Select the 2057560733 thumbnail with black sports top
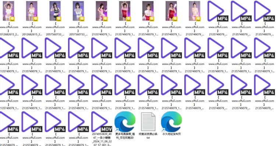Viewport: 276px width, 146px height. [x=55, y=11]
